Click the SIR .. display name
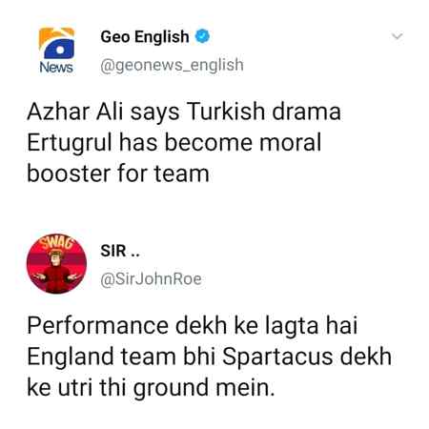This screenshot has height=429, width=429. point(120,251)
